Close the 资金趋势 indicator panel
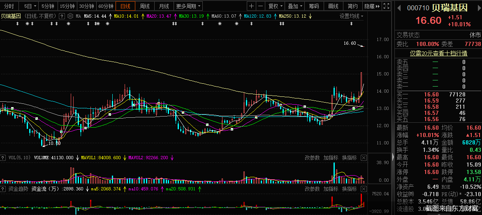The image size is (482, 215). point(364,189)
